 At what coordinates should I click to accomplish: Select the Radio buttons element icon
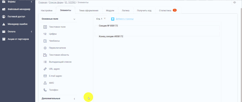(45, 48)
